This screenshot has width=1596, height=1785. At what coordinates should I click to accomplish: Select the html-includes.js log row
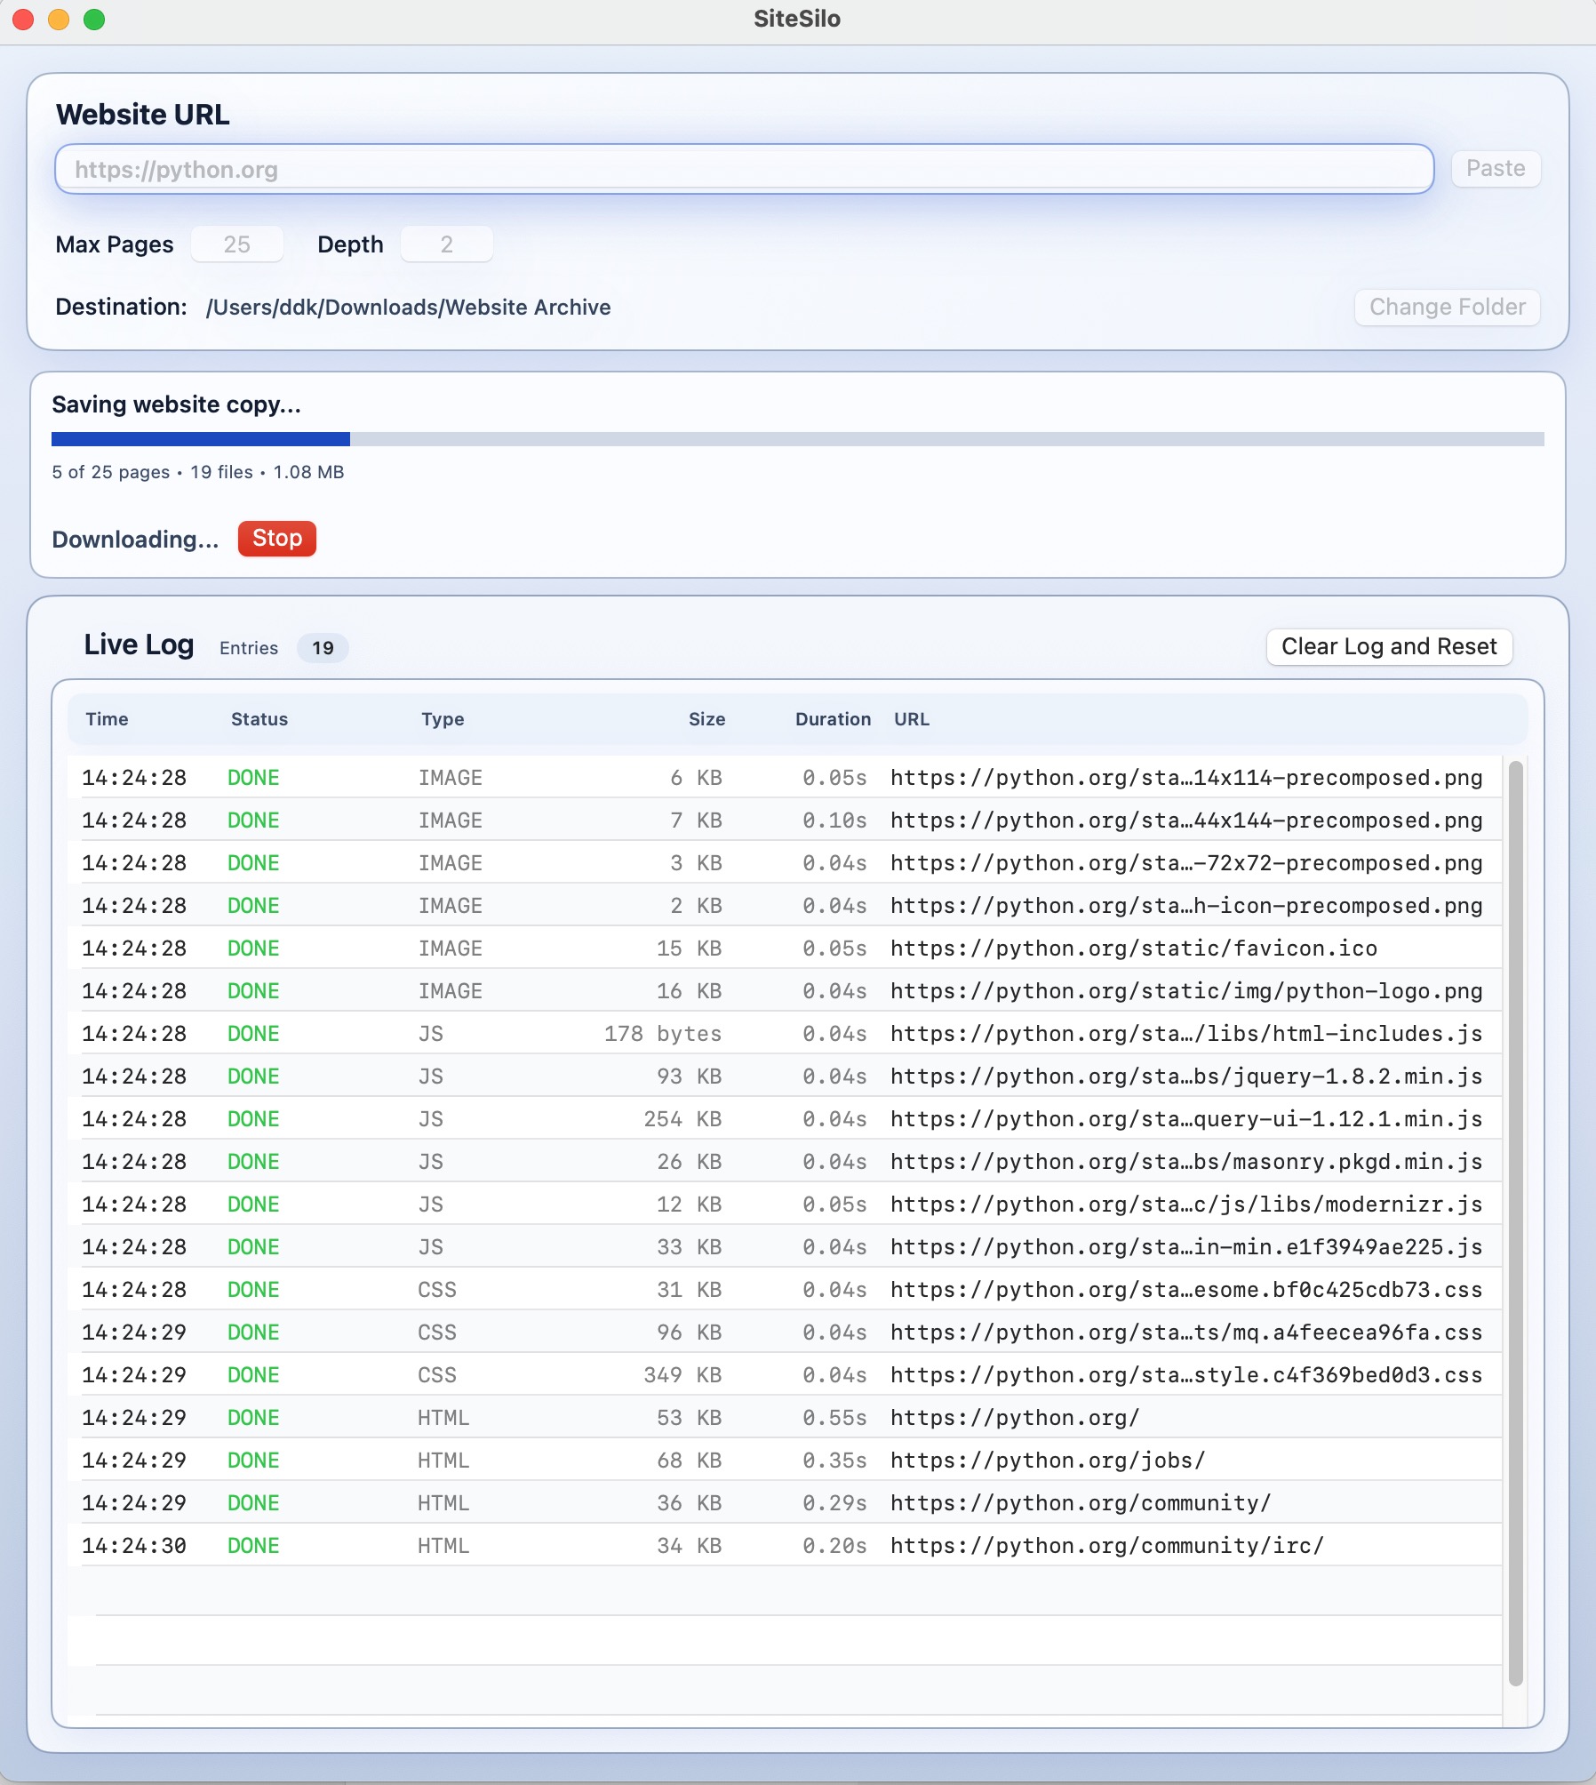coord(785,1034)
